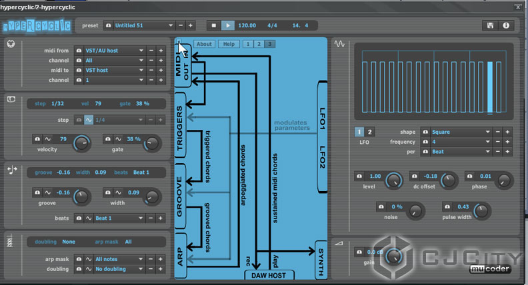Screen dimensions: 528x285
Task: Toggle LFO modulation icon for width knob
Action: coord(118,192)
